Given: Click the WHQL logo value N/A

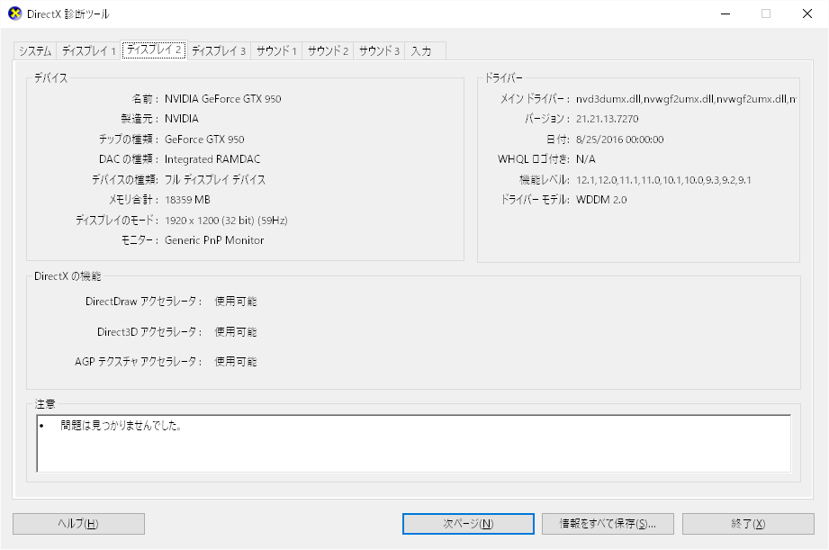Looking at the screenshot, I should (x=585, y=159).
